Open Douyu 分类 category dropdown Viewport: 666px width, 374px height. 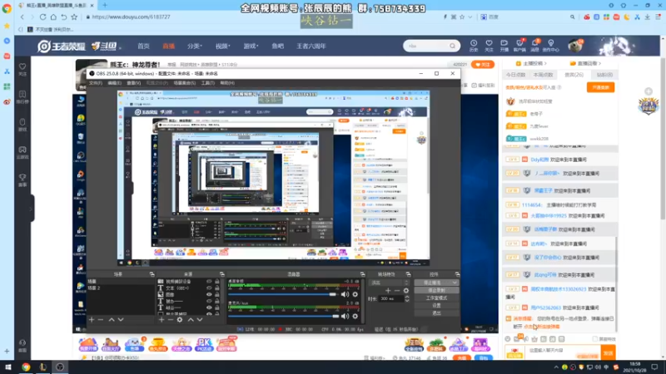coord(195,46)
